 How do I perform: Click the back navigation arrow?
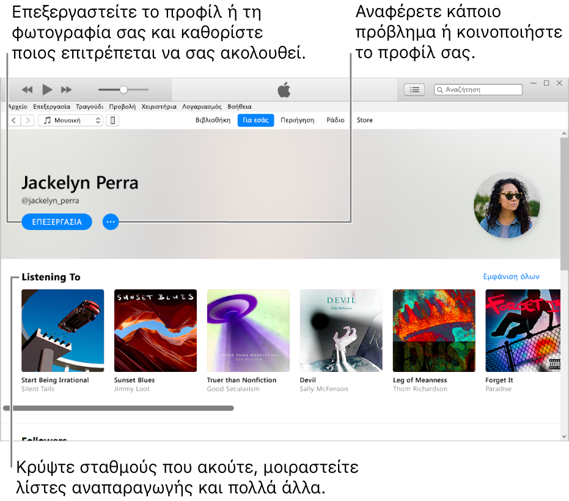[13, 120]
